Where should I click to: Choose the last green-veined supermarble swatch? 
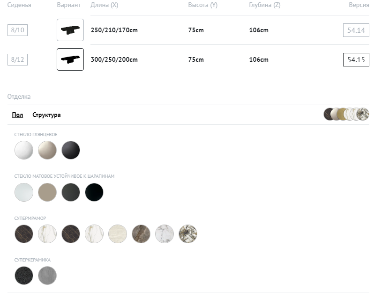[188, 234]
